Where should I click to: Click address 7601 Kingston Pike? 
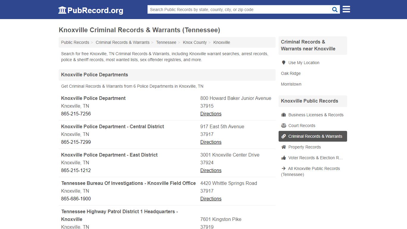pos(221,219)
